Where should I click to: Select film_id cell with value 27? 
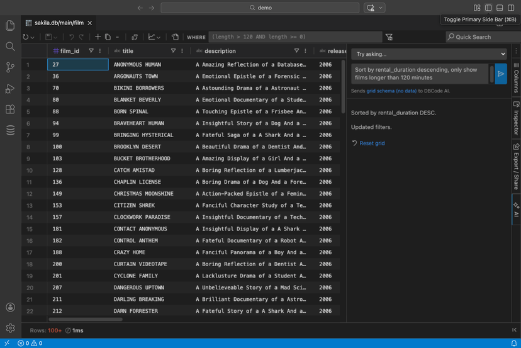[x=78, y=64]
